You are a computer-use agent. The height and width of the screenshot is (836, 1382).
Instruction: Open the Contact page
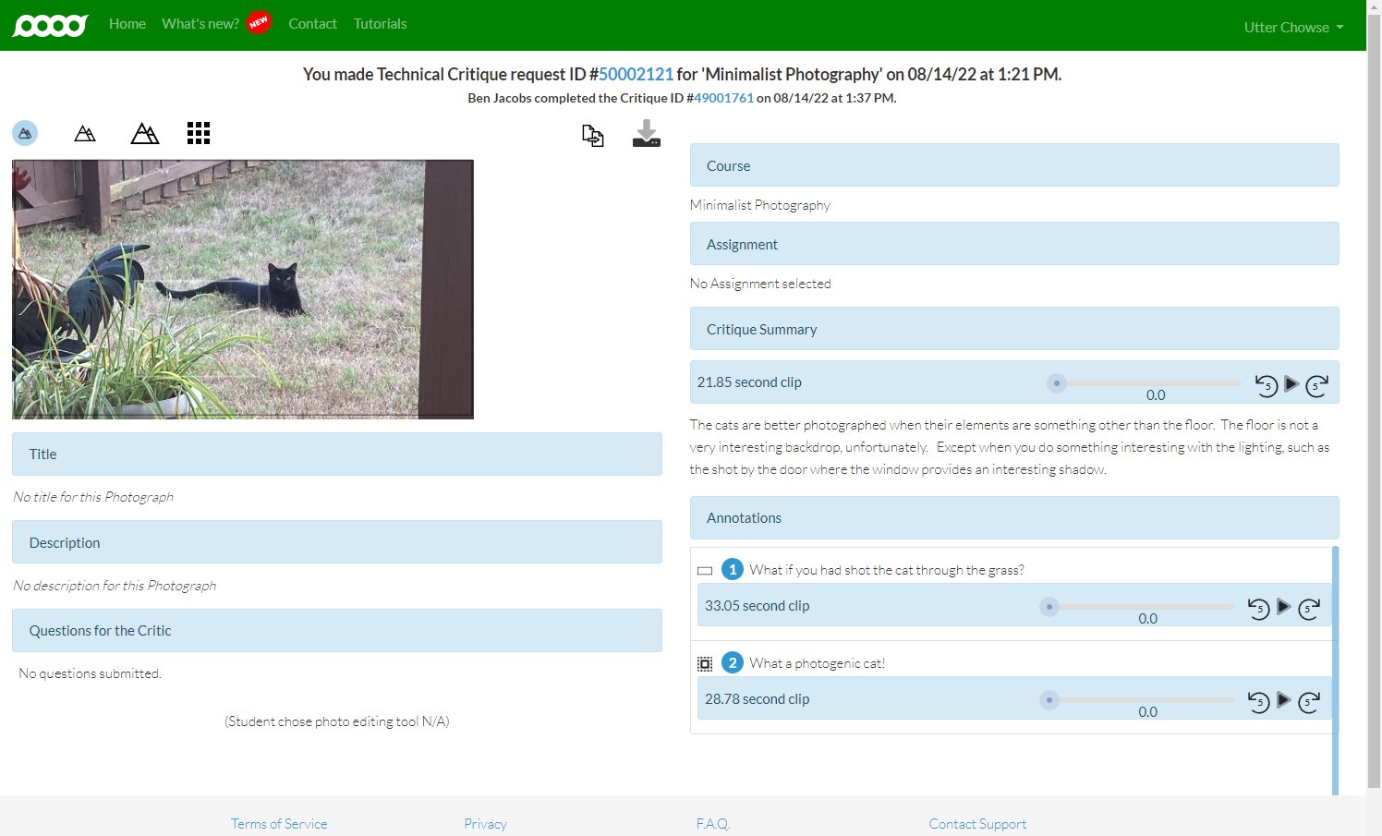click(x=312, y=23)
